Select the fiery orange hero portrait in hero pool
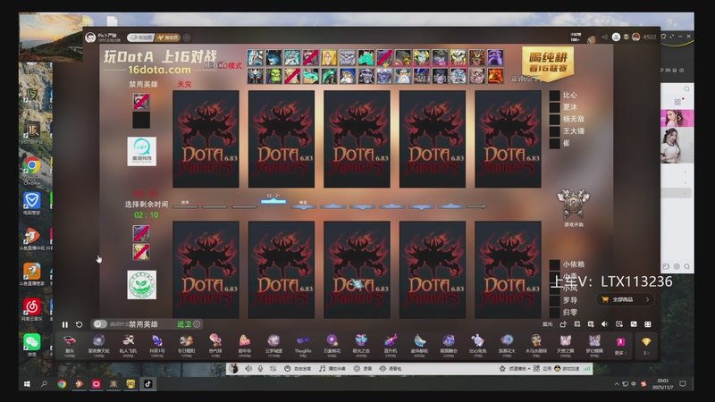Viewport: 715px width, 402px height. pos(495,76)
